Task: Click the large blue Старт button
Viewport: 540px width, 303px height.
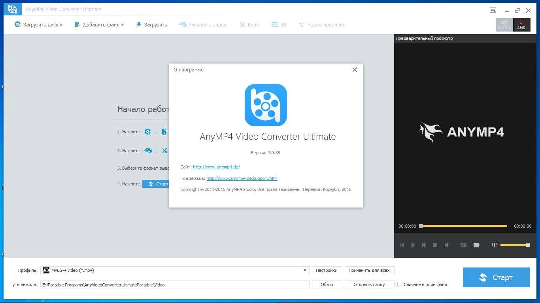Action: click(x=496, y=277)
